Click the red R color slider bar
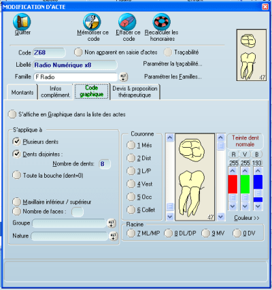This screenshot has width=272, height=290. [233, 184]
